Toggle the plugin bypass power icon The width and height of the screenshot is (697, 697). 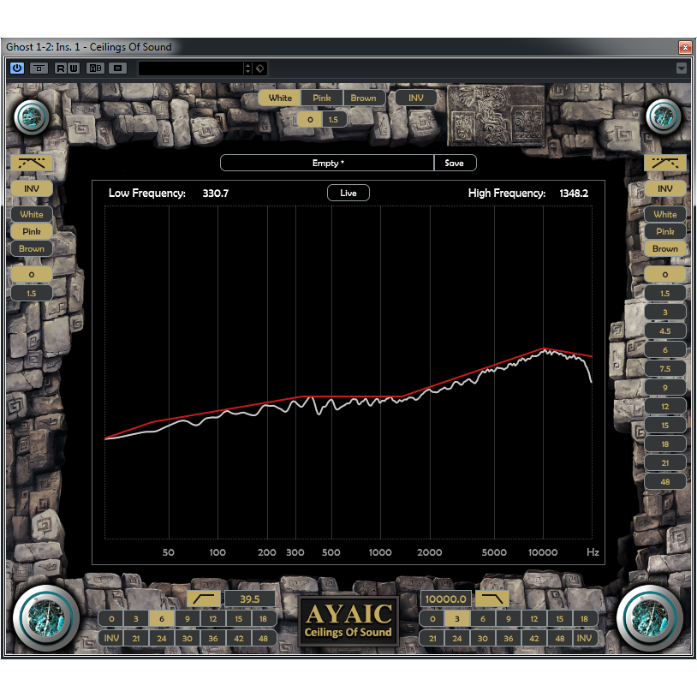(15, 68)
